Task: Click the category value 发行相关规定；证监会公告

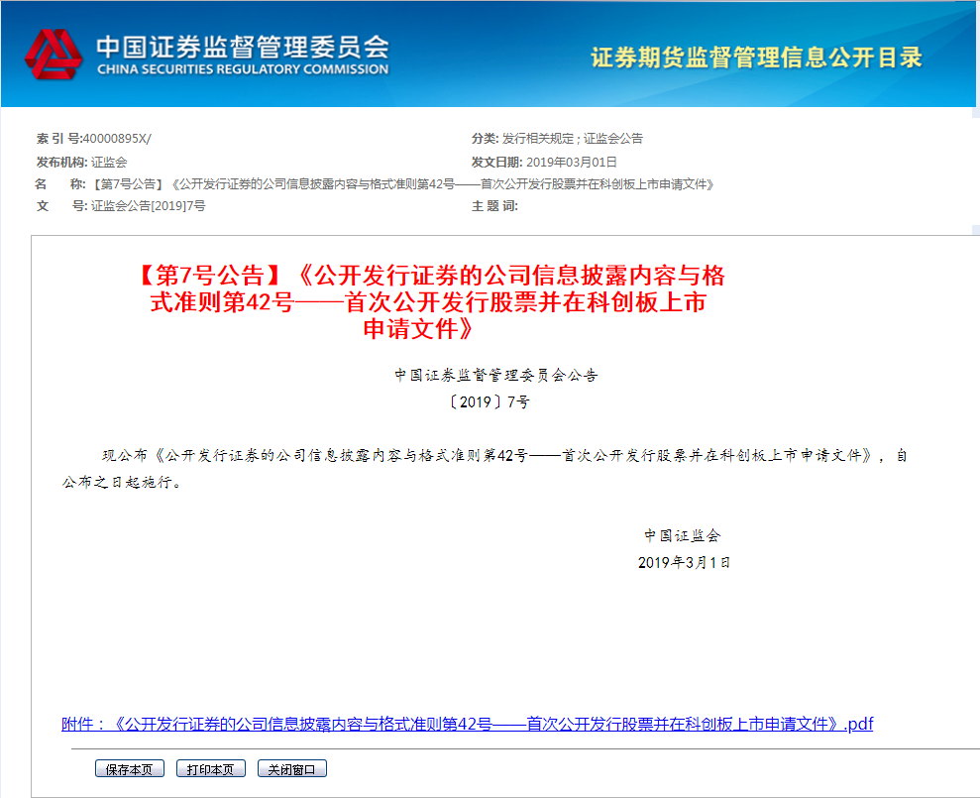Action: pos(573,139)
